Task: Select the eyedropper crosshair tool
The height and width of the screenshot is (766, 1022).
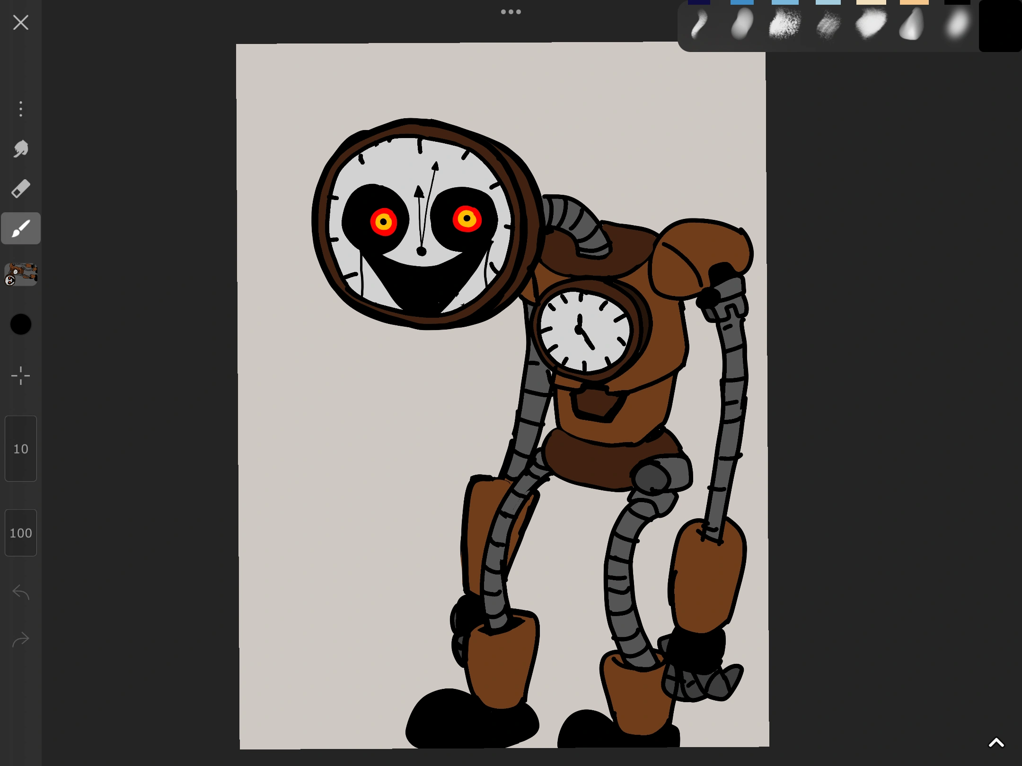Action: (x=20, y=375)
